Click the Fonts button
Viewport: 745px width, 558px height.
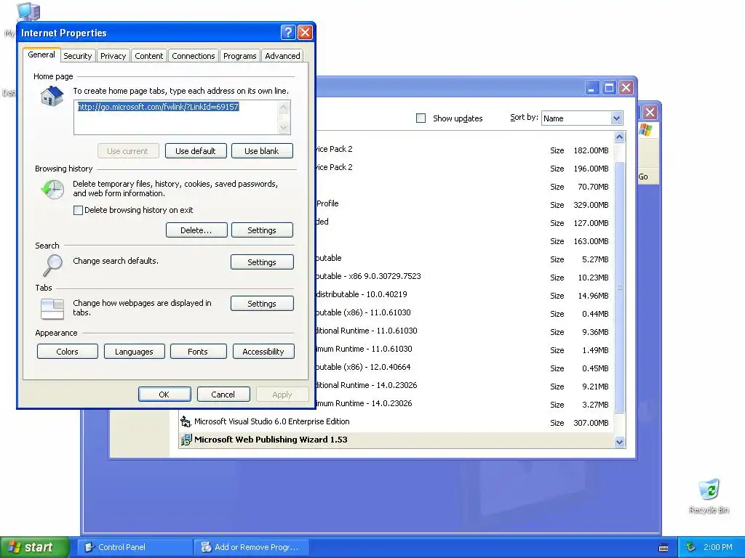pyautogui.click(x=198, y=352)
